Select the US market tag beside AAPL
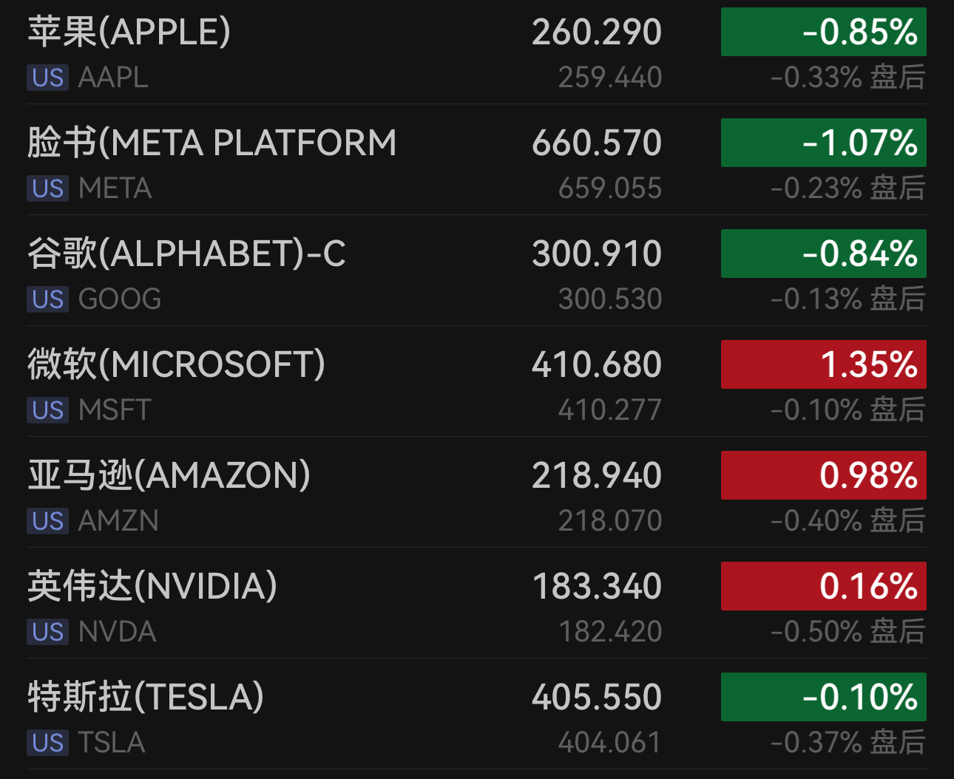954x779 pixels. (48, 78)
